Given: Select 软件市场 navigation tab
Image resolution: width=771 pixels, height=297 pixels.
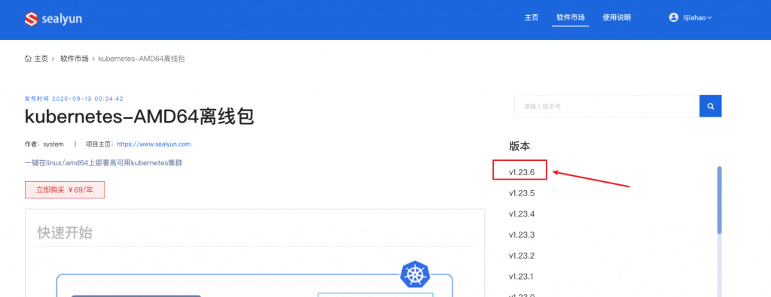Looking at the screenshot, I should 571,18.
